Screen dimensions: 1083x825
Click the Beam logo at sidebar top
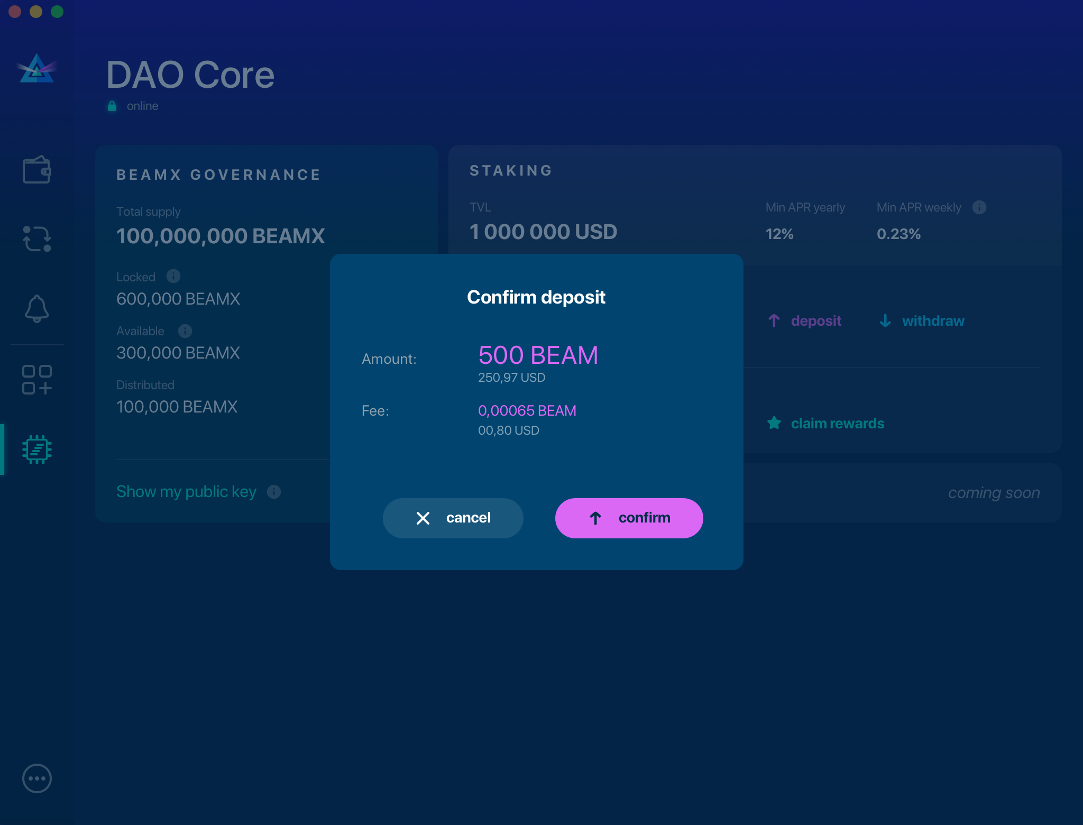point(36,70)
